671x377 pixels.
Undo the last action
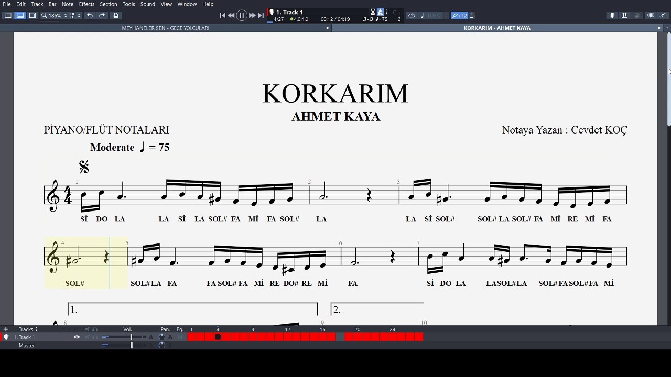pos(90,15)
